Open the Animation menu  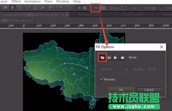[32, 1]
